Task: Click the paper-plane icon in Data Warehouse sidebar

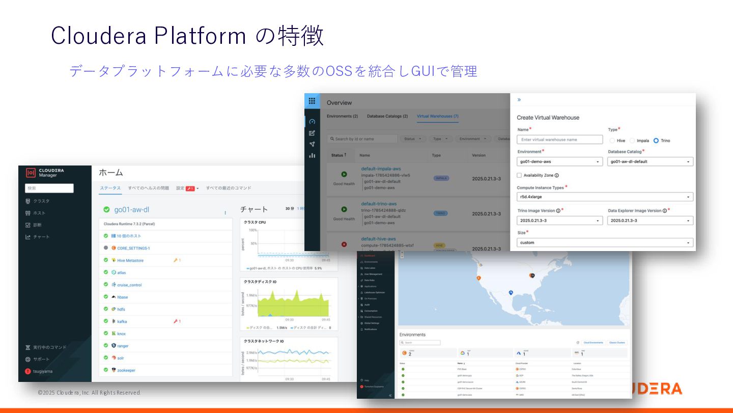Action: [312, 144]
